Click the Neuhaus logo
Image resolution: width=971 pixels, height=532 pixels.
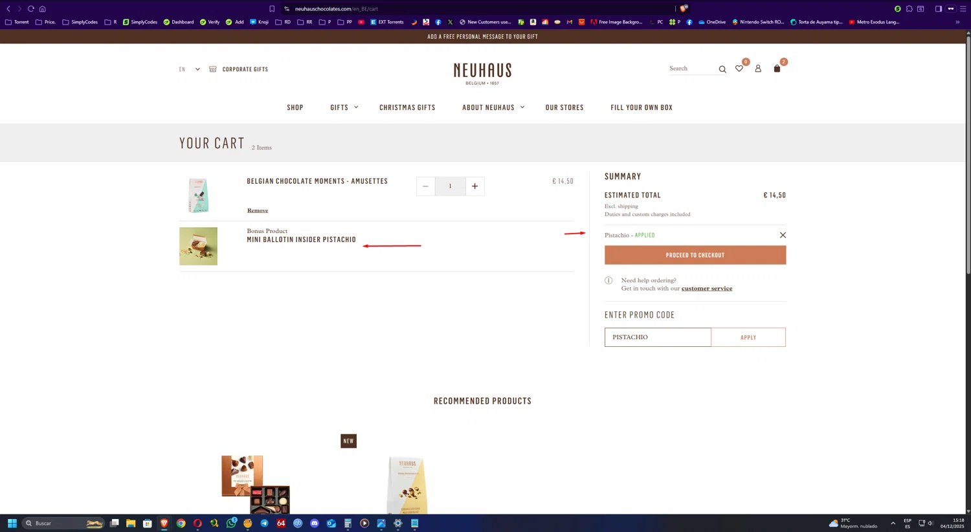[482, 74]
